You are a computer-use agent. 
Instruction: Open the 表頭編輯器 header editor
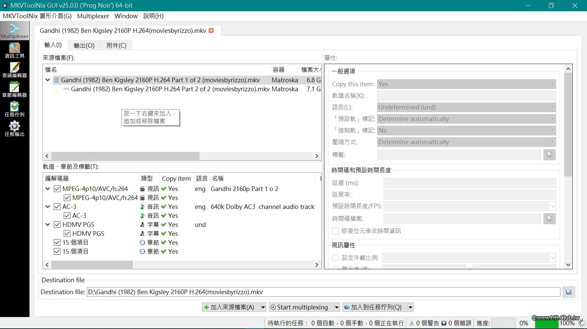click(15, 70)
